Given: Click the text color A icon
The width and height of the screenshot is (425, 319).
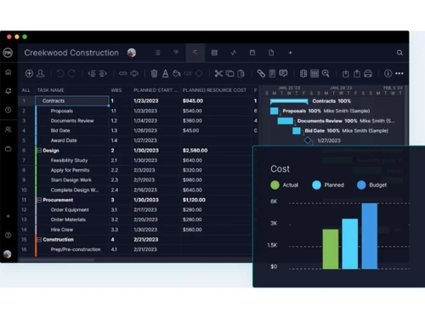Looking at the screenshot, I should pos(166,73).
